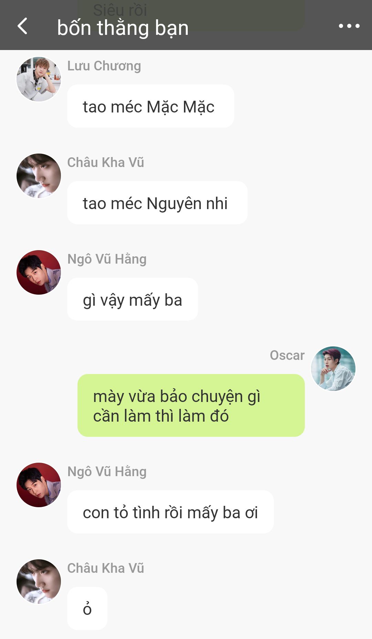372x639 pixels.
Task: Tap the short "ỏ" message bubble
Action: (87, 609)
